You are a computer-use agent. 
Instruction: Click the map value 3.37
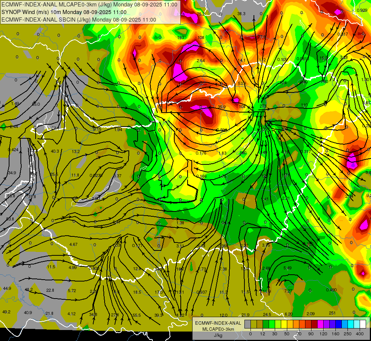(x=117, y=176)
